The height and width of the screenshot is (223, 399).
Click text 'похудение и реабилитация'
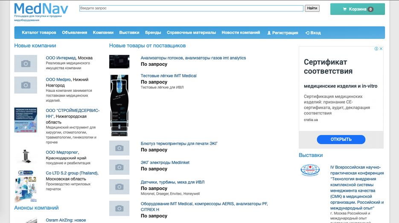[x=68, y=163]
